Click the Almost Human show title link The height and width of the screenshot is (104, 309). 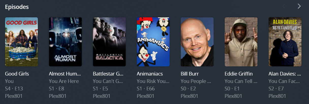click(x=65, y=74)
